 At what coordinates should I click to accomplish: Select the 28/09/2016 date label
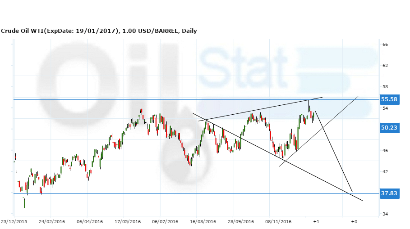coord(240,222)
